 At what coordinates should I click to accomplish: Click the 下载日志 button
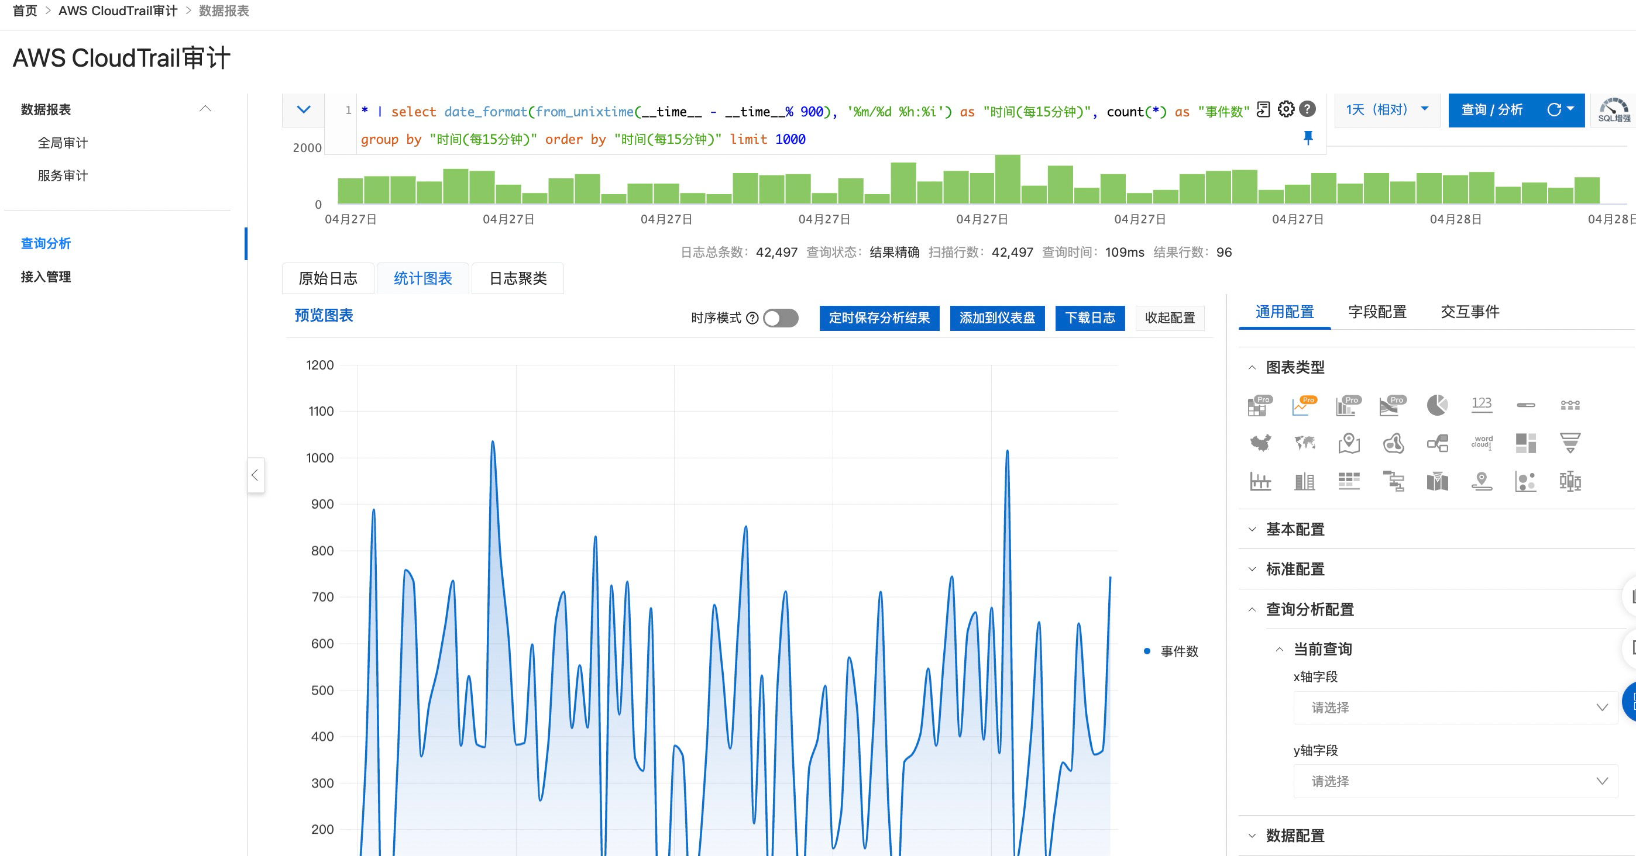[1089, 318]
